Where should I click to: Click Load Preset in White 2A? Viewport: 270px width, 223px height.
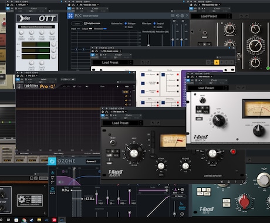tap(205, 88)
